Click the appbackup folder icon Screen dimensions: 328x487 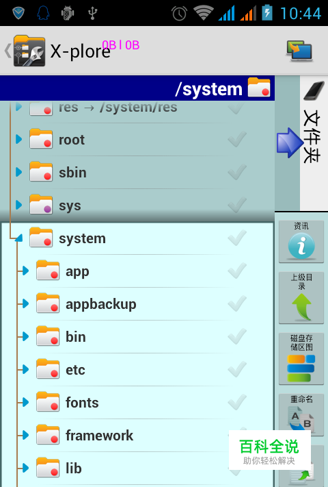(x=48, y=303)
